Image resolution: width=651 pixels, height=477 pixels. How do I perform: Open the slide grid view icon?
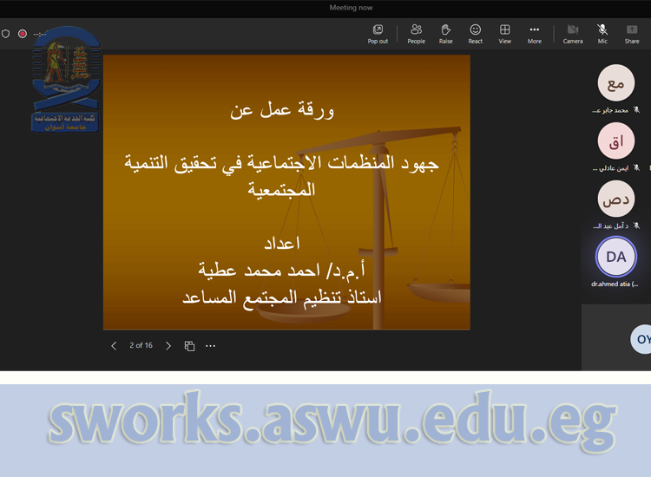click(x=189, y=345)
